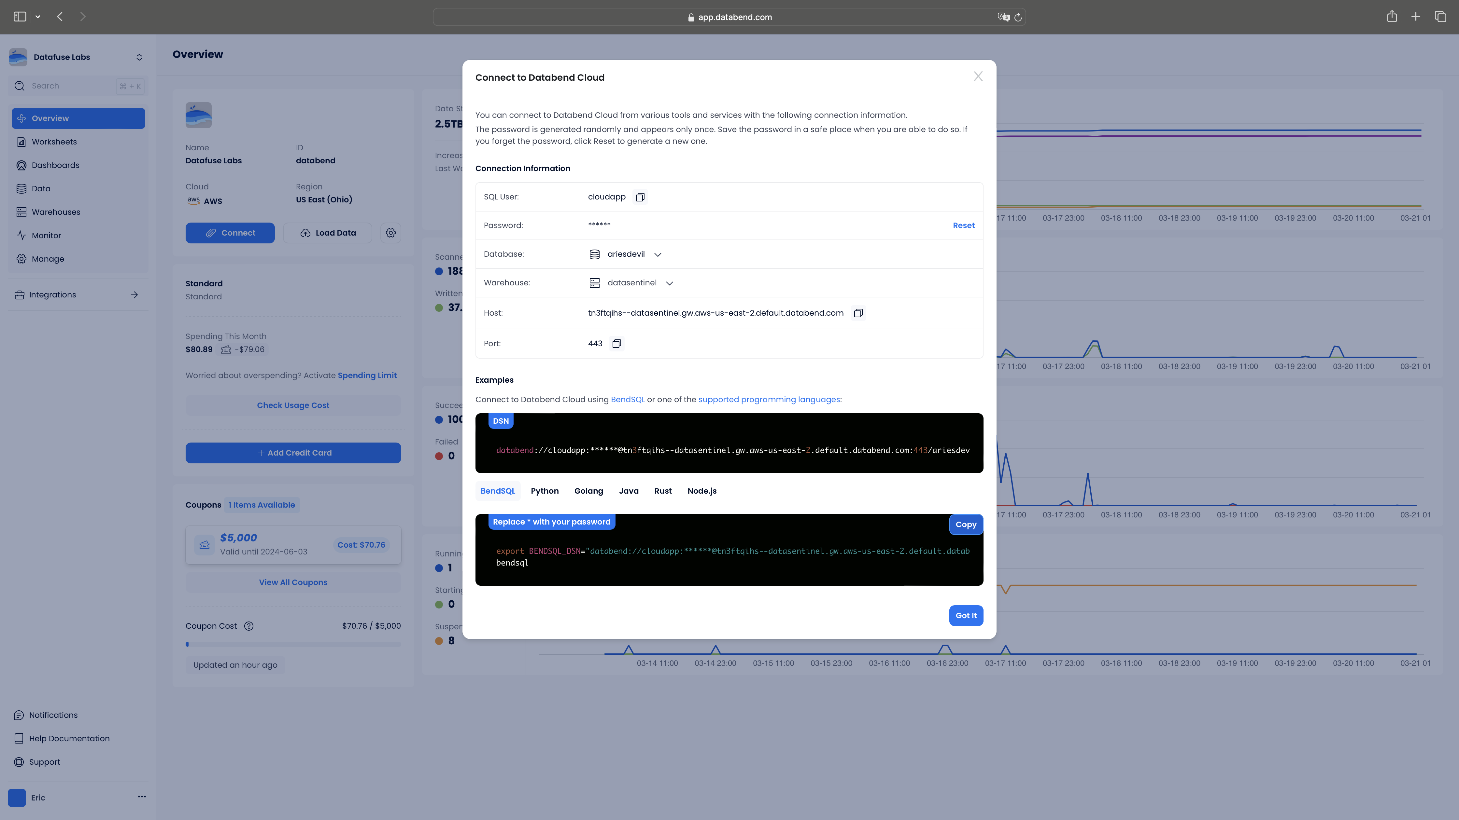Open the Warehouse datasentinel dropdown
The width and height of the screenshot is (1459, 820).
click(x=631, y=283)
